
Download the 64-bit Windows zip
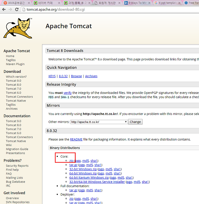tap(83, 173)
